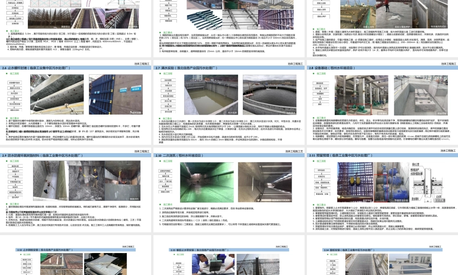Click the "施工流程" heading in slide 2.9
This screenshot has width=458, height=275.
point(14,161)
